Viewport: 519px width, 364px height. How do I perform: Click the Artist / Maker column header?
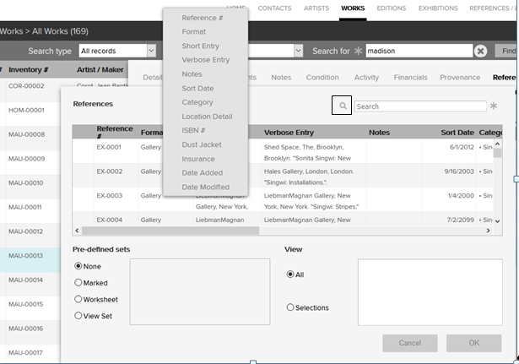(x=100, y=70)
